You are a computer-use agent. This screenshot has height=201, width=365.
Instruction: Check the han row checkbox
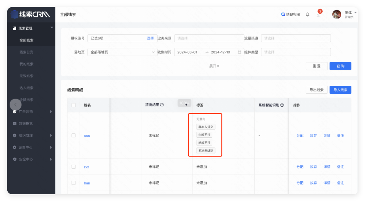tap(74, 183)
